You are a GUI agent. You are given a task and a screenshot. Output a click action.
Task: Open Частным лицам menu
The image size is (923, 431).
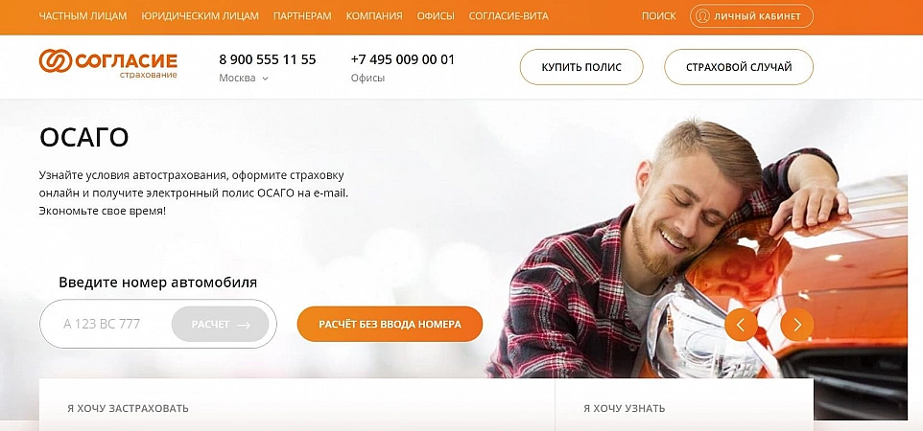83,16
